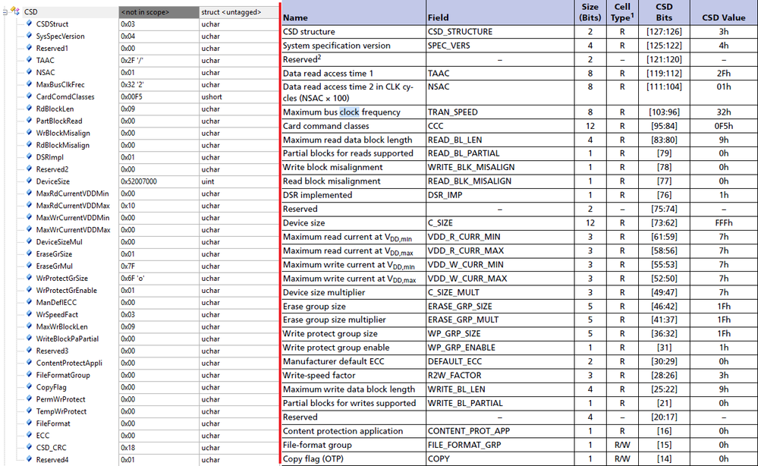Click the '<not in scope>' value cell
758x466 pixels.
159,12
